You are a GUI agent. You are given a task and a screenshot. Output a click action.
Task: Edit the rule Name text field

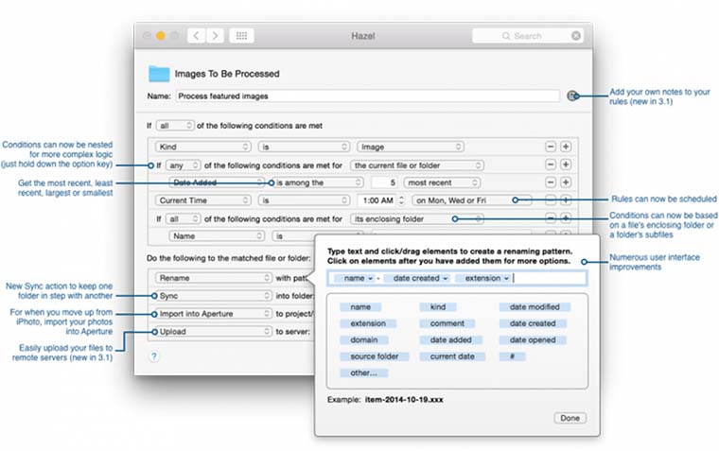(367, 95)
